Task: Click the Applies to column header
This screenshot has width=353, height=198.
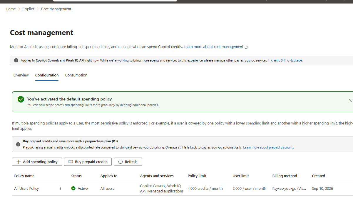Action: click(x=109, y=176)
